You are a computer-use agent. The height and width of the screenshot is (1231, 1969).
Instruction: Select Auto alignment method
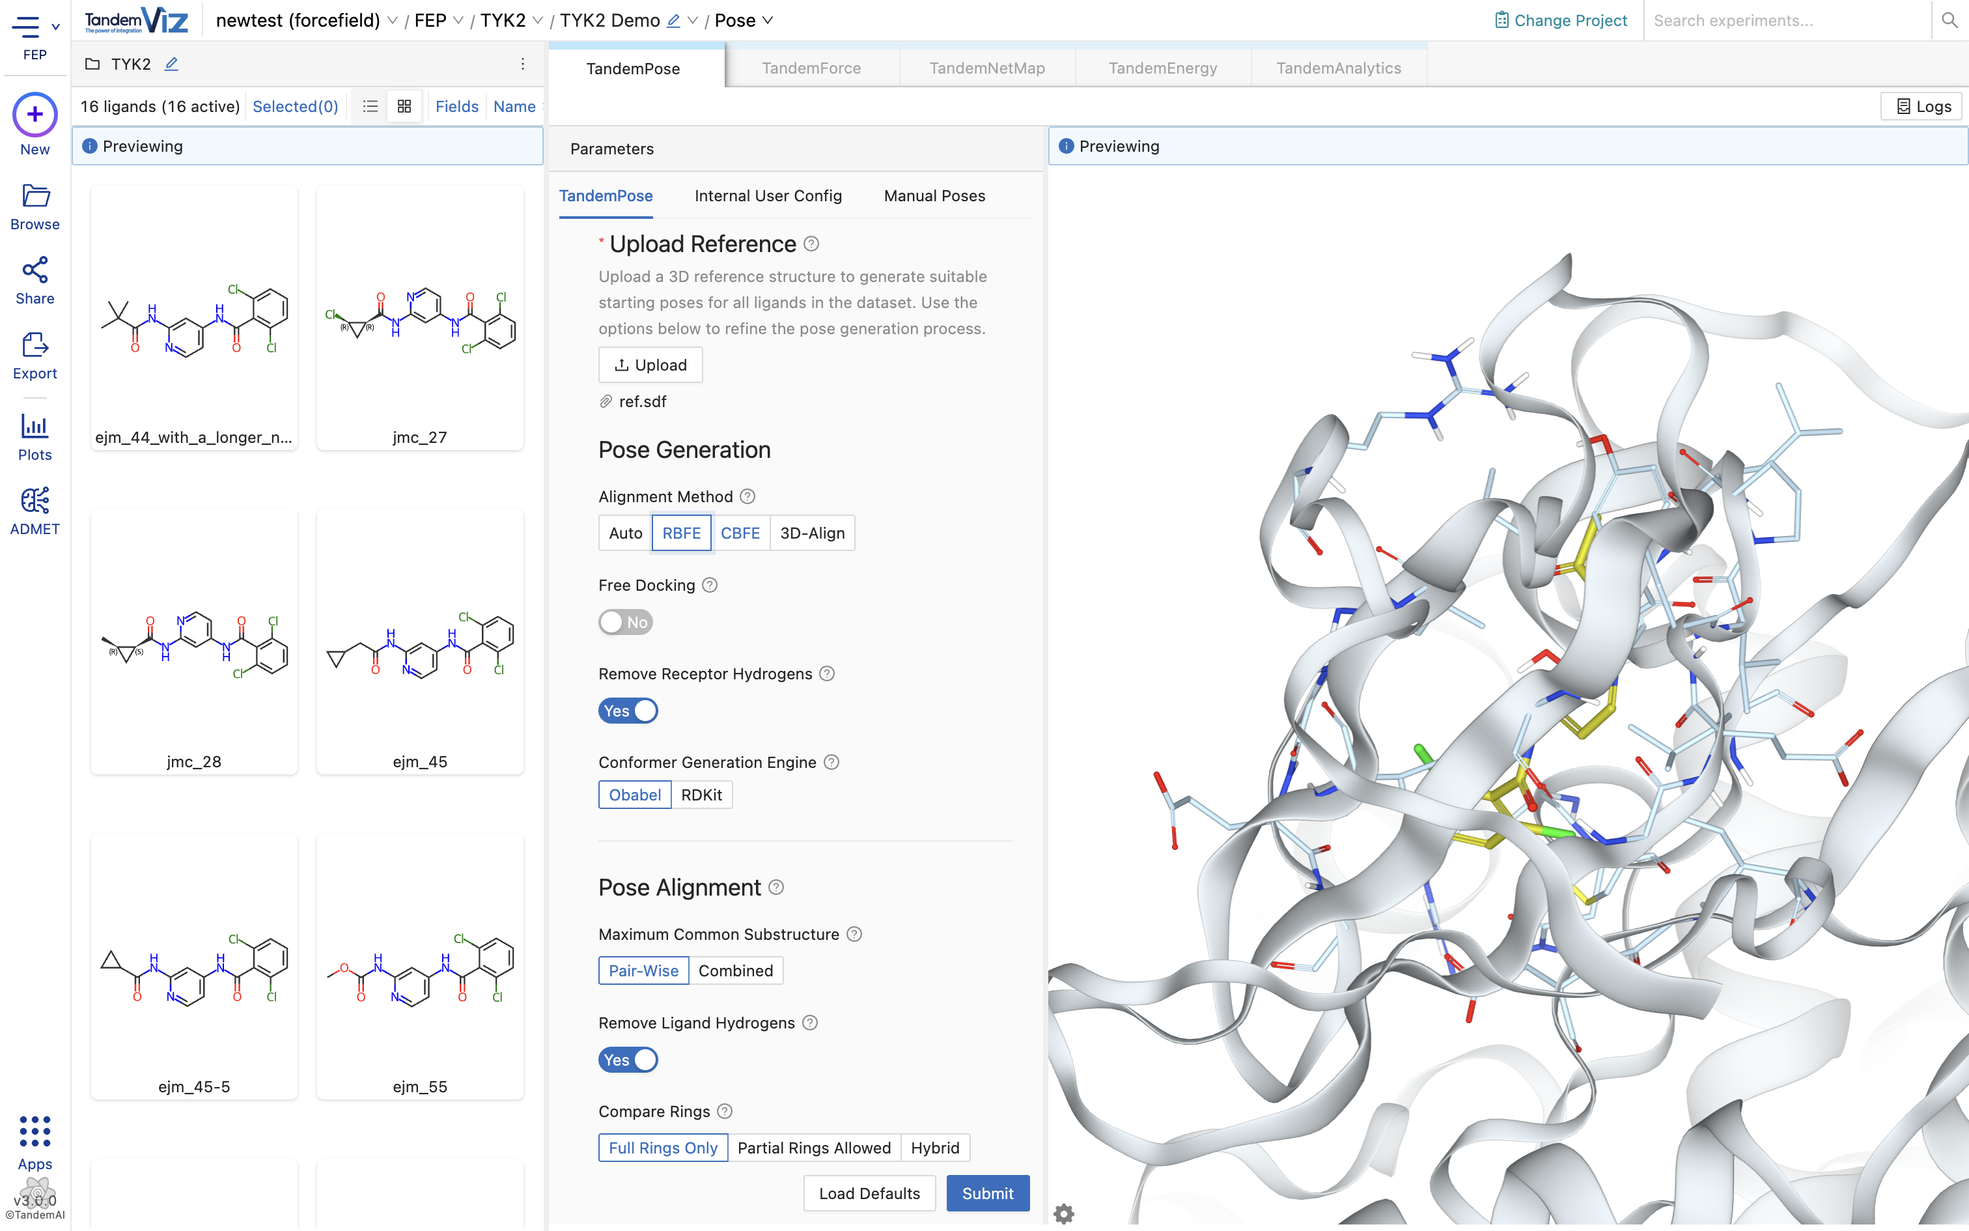625,533
